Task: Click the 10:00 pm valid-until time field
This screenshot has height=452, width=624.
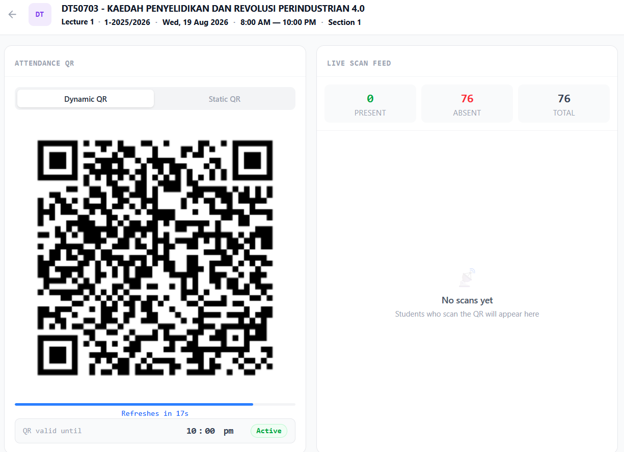Action: (210, 431)
